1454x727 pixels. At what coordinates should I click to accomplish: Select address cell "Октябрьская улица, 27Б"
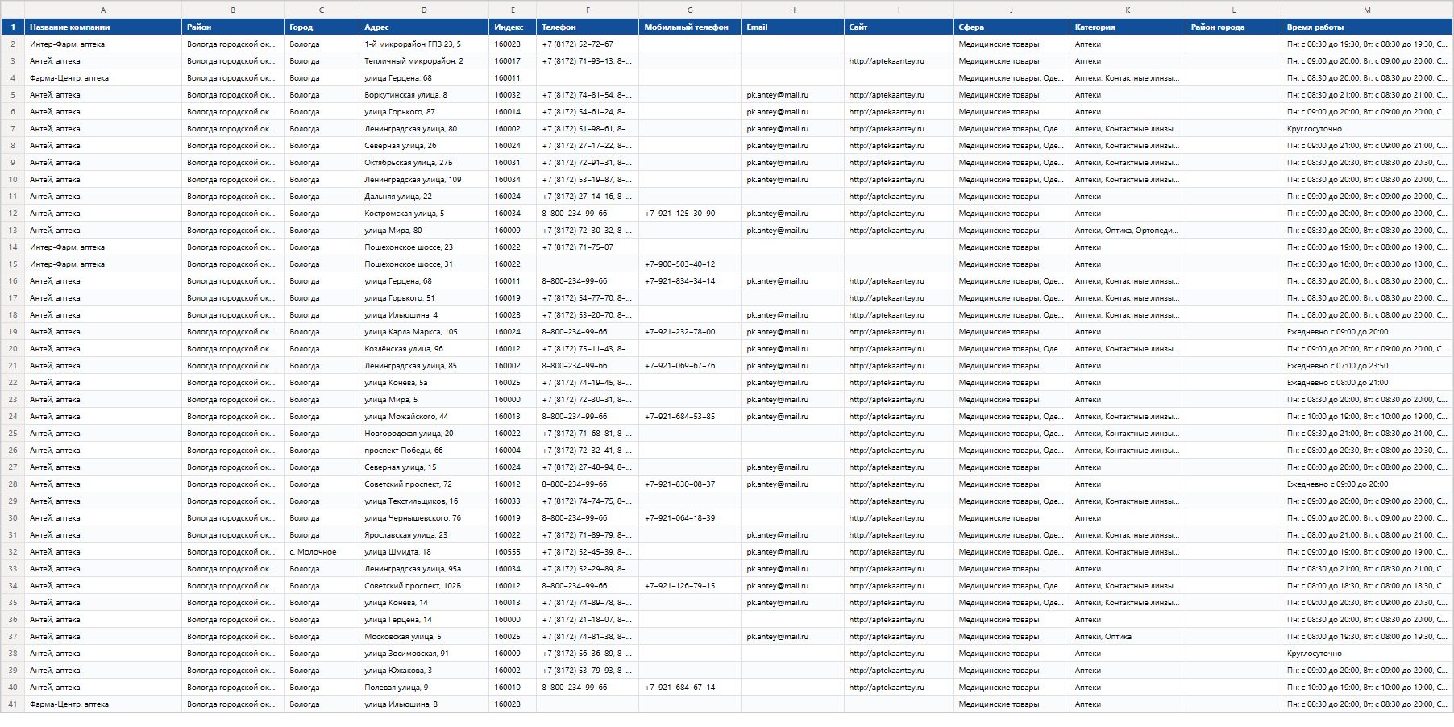424,163
